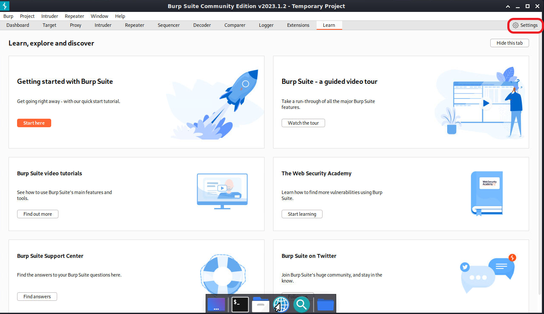Click 'Burp Suite - a guided video tour' heading
Image resolution: width=544 pixels, height=314 pixels.
coord(329,81)
